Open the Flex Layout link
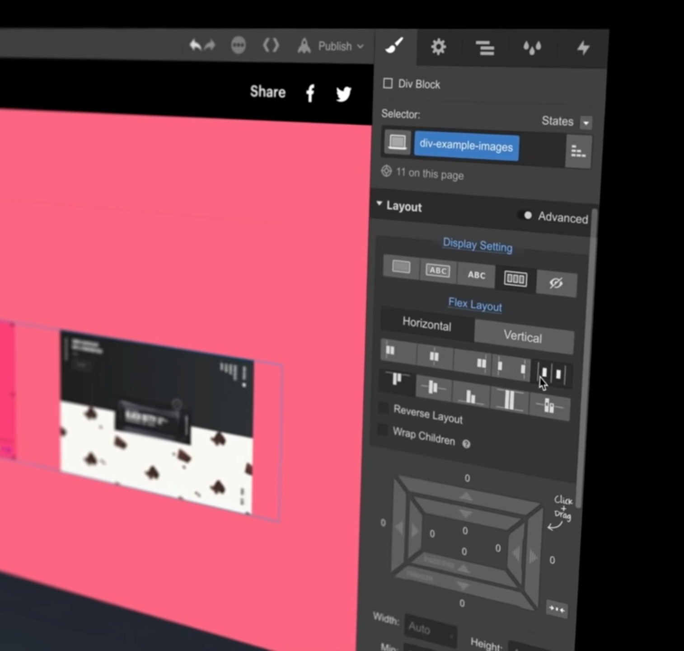This screenshot has width=684, height=651. coord(475,305)
